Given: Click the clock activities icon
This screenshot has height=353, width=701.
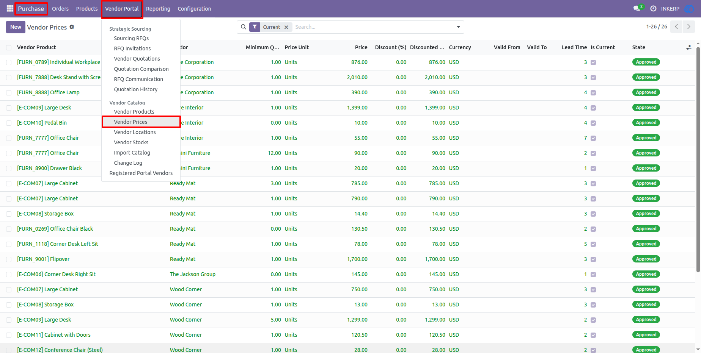Looking at the screenshot, I should (653, 8).
